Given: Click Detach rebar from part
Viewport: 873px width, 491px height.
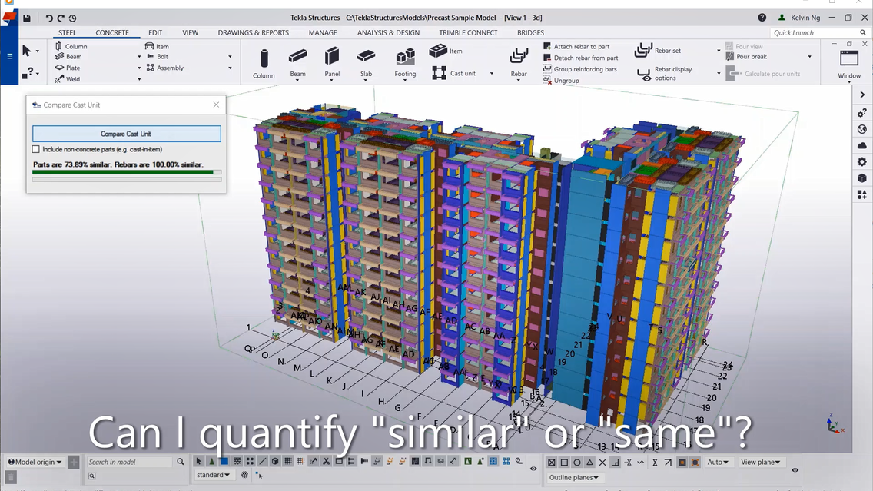Looking at the screenshot, I should tap(581, 58).
